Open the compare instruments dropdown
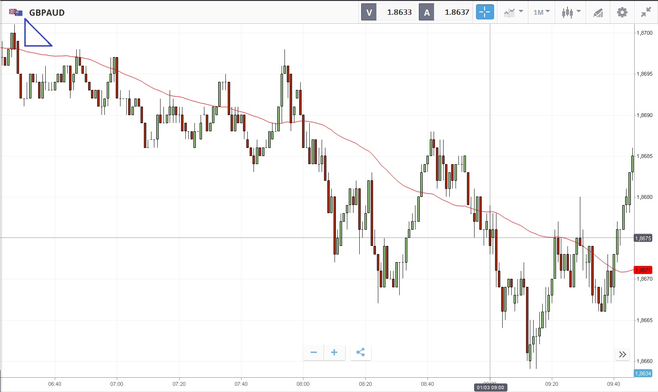Screen dimensions: 658x392 [513, 12]
